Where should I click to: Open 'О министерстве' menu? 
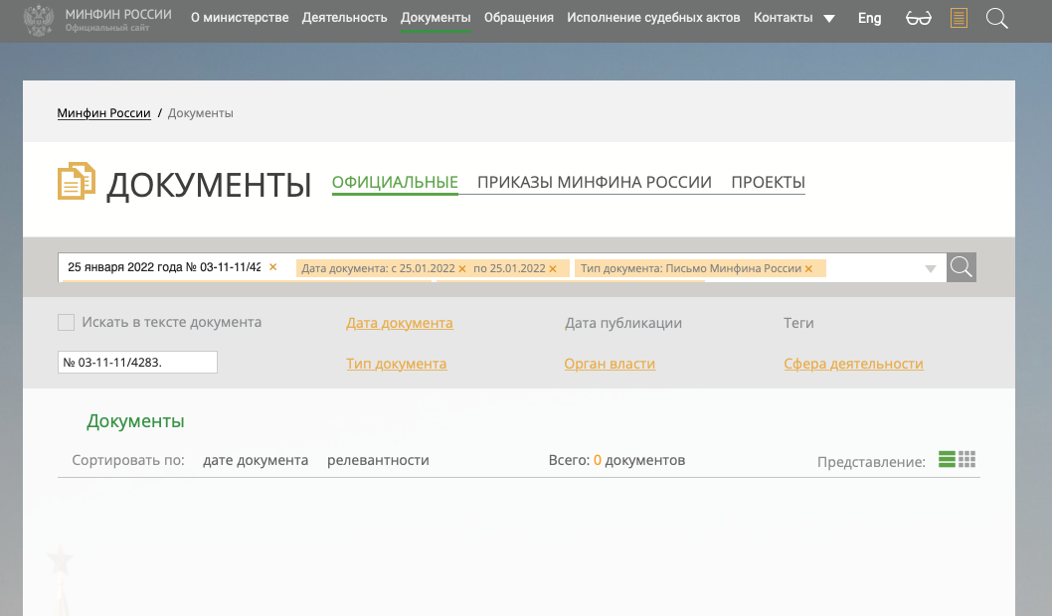[240, 18]
